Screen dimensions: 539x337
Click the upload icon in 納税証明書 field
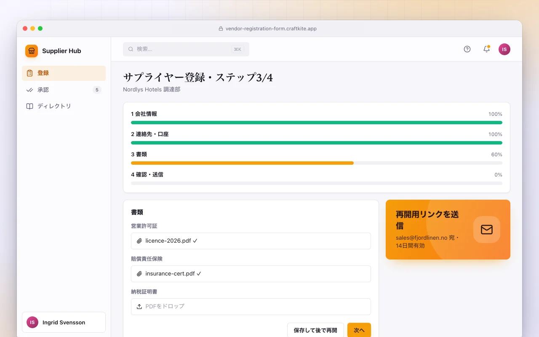pyautogui.click(x=139, y=307)
